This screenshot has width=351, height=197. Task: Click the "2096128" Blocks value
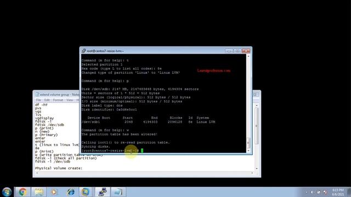pyautogui.click(x=175, y=122)
